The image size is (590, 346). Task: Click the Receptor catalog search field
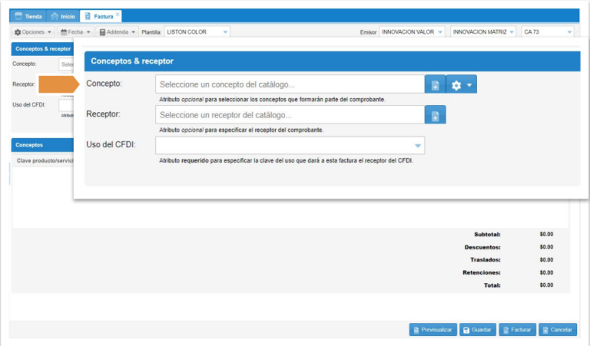290,115
